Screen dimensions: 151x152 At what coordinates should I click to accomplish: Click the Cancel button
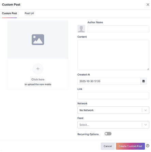[x=108, y=146]
